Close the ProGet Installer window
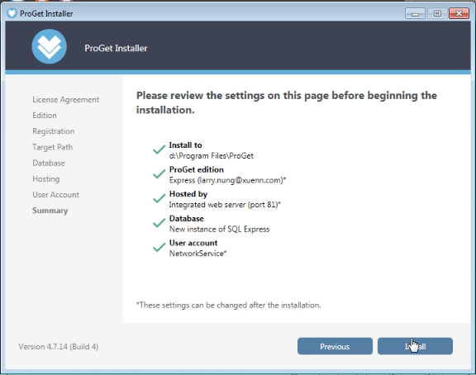Image resolution: width=476 pixels, height=375 pixels. click(459, 14)
